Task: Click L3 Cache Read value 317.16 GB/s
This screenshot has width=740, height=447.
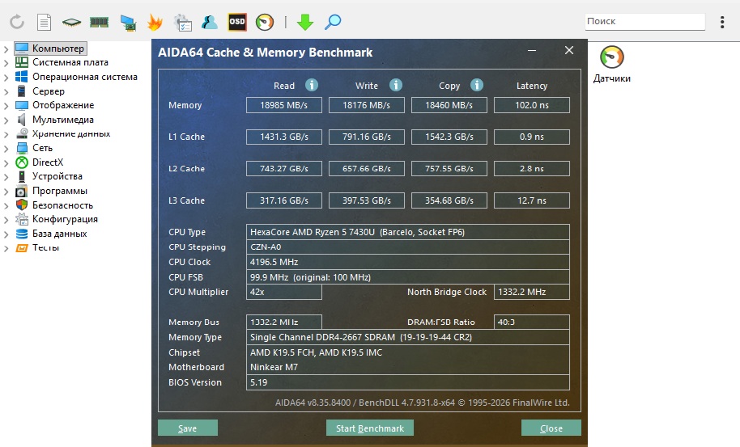Action: click(x=284, y=200)
